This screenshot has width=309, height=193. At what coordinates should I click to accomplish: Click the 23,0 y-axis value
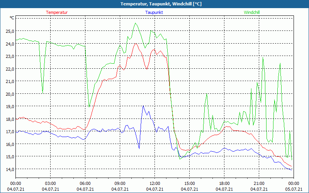[x=10, y=56]
